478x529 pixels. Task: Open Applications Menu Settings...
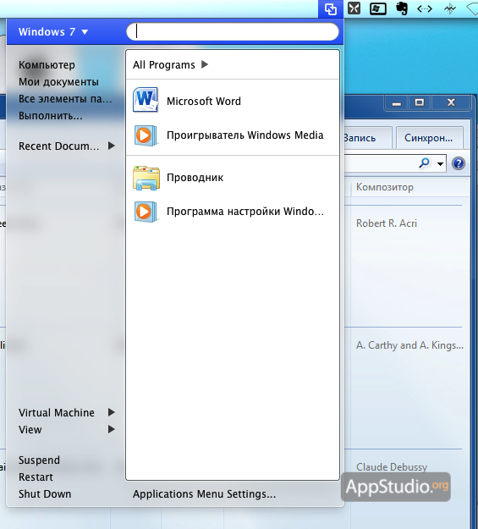coord(205,494)
